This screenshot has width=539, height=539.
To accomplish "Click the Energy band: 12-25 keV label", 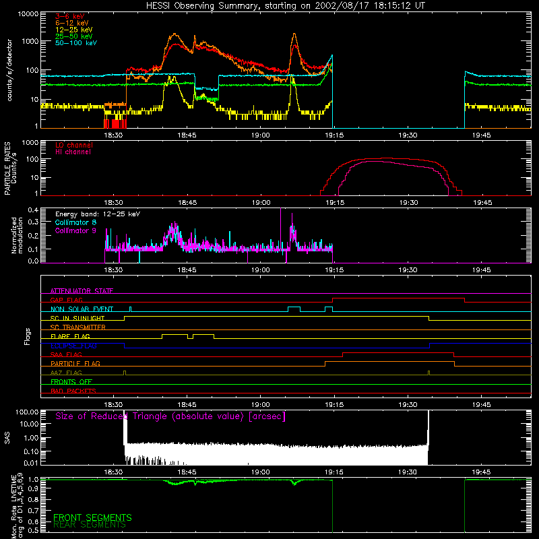I will pyautogui.click(x=98, y=214).
